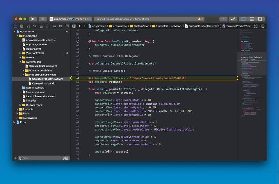The image size is (279, 184).
Task: Click the Library plus button
Action: [x=223, y=19]
